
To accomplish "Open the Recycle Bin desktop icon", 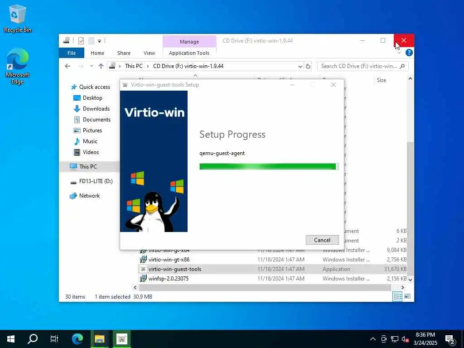I will 17,18.
